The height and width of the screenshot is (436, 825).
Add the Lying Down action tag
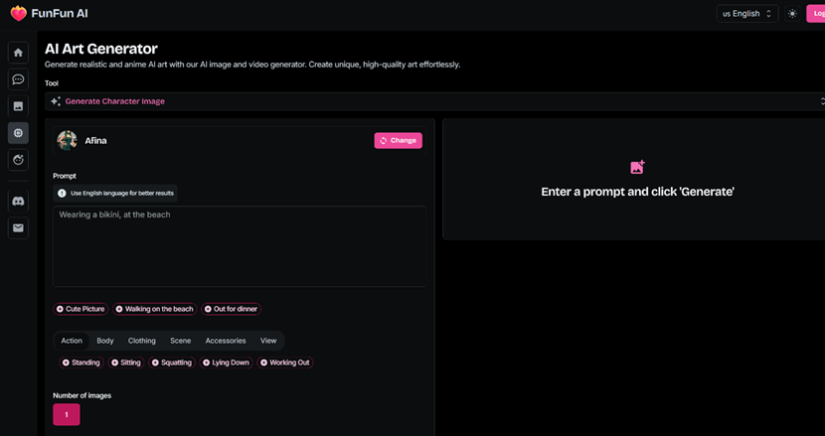tap(227, 363)
